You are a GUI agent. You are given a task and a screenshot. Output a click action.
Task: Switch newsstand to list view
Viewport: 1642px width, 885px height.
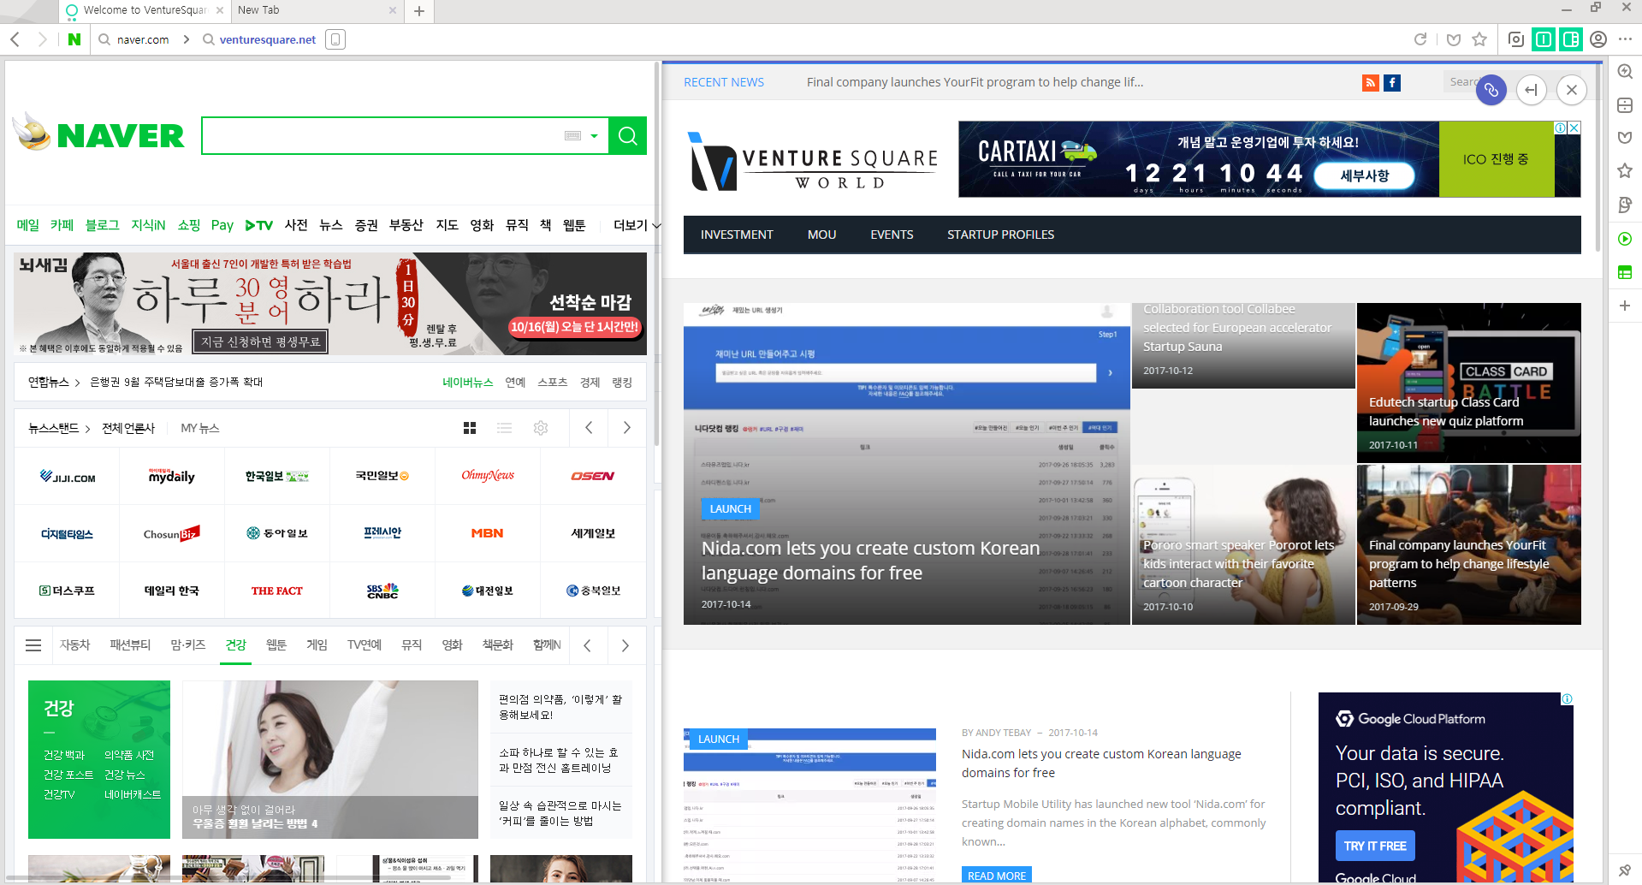(504, 428)
